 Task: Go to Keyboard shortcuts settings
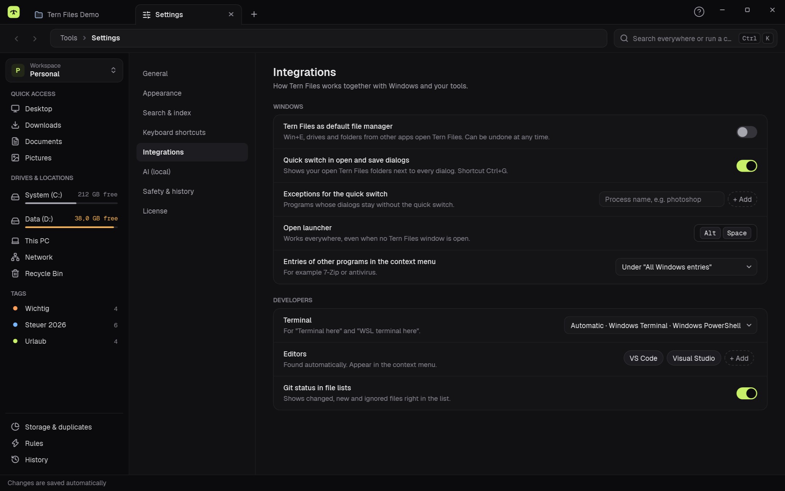tap(192, 132)
